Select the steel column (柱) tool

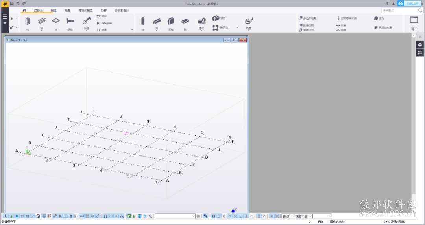click(28, 21)
